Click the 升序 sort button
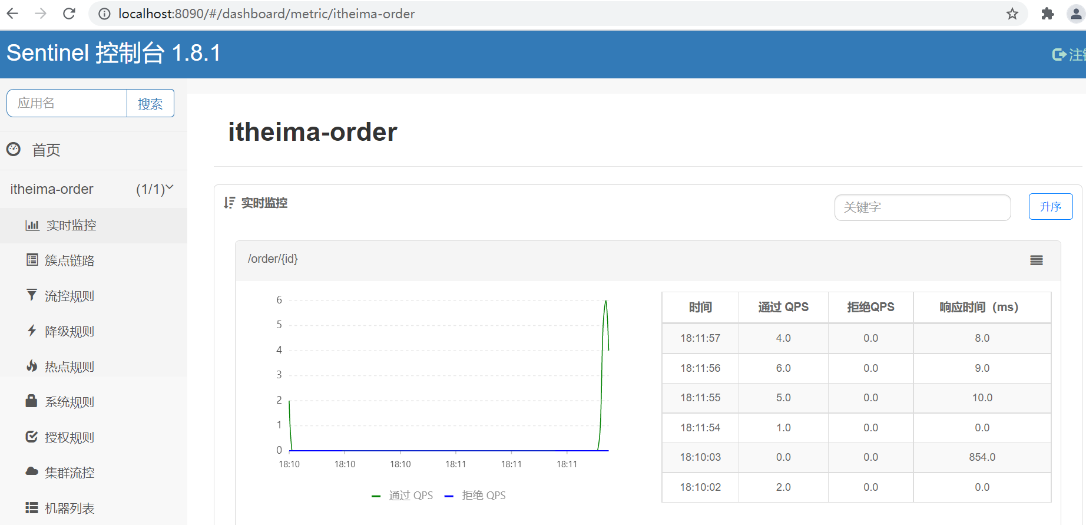The width and height of the screenshot is (1086, 525). 1050,207
